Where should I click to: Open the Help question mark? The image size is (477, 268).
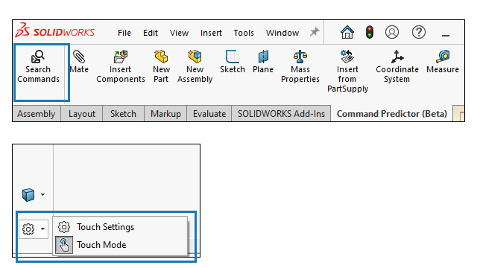[x=419, y=32]
